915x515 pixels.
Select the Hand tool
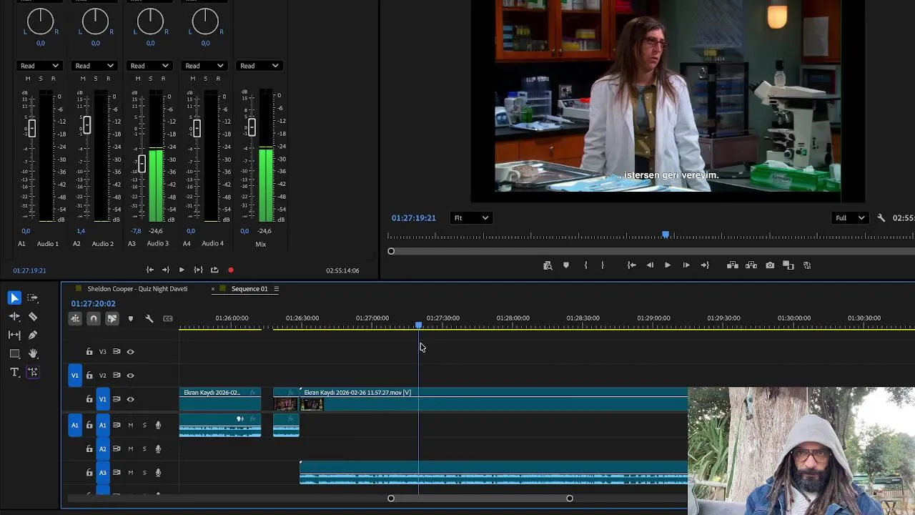click(33, 353)
